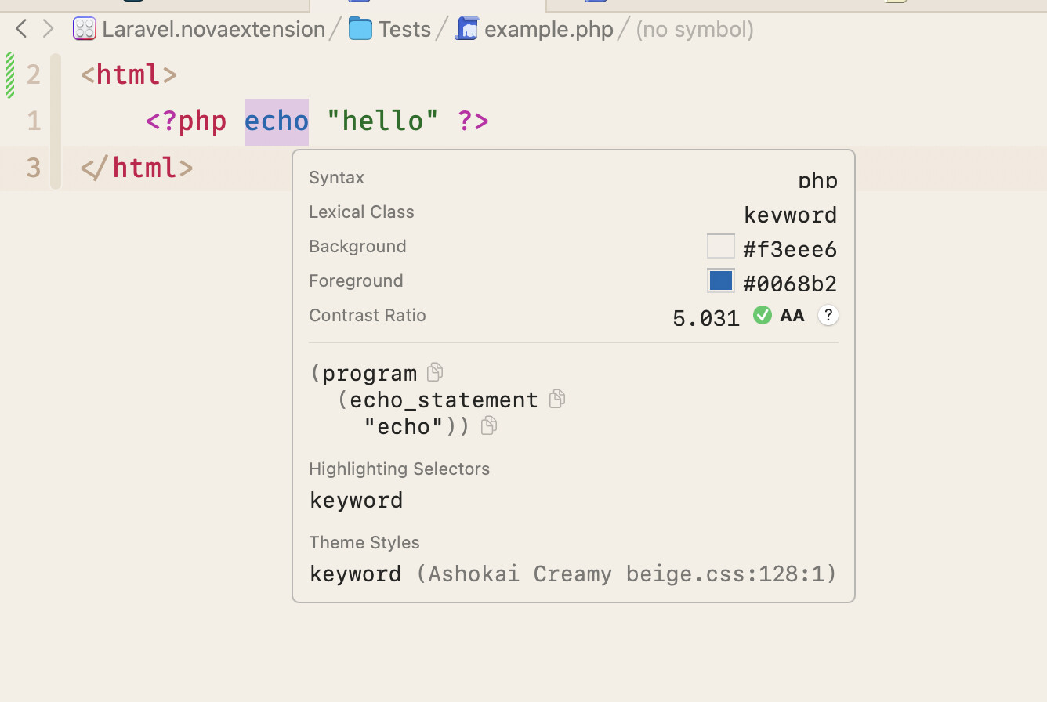Click the keyword under Highlighting Selectors

357,500
